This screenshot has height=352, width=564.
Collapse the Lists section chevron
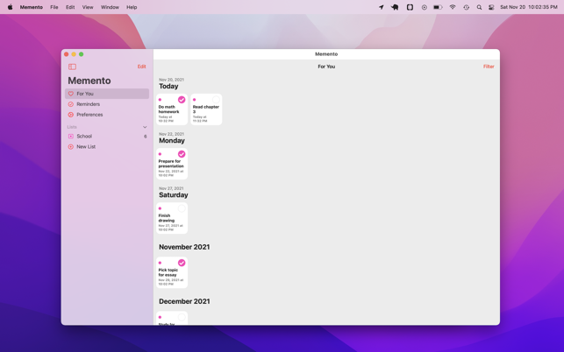145,127
